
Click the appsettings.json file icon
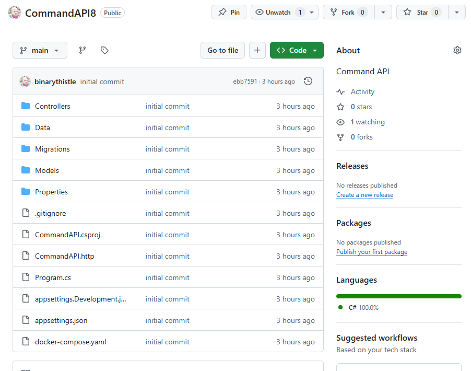(26, 320)
